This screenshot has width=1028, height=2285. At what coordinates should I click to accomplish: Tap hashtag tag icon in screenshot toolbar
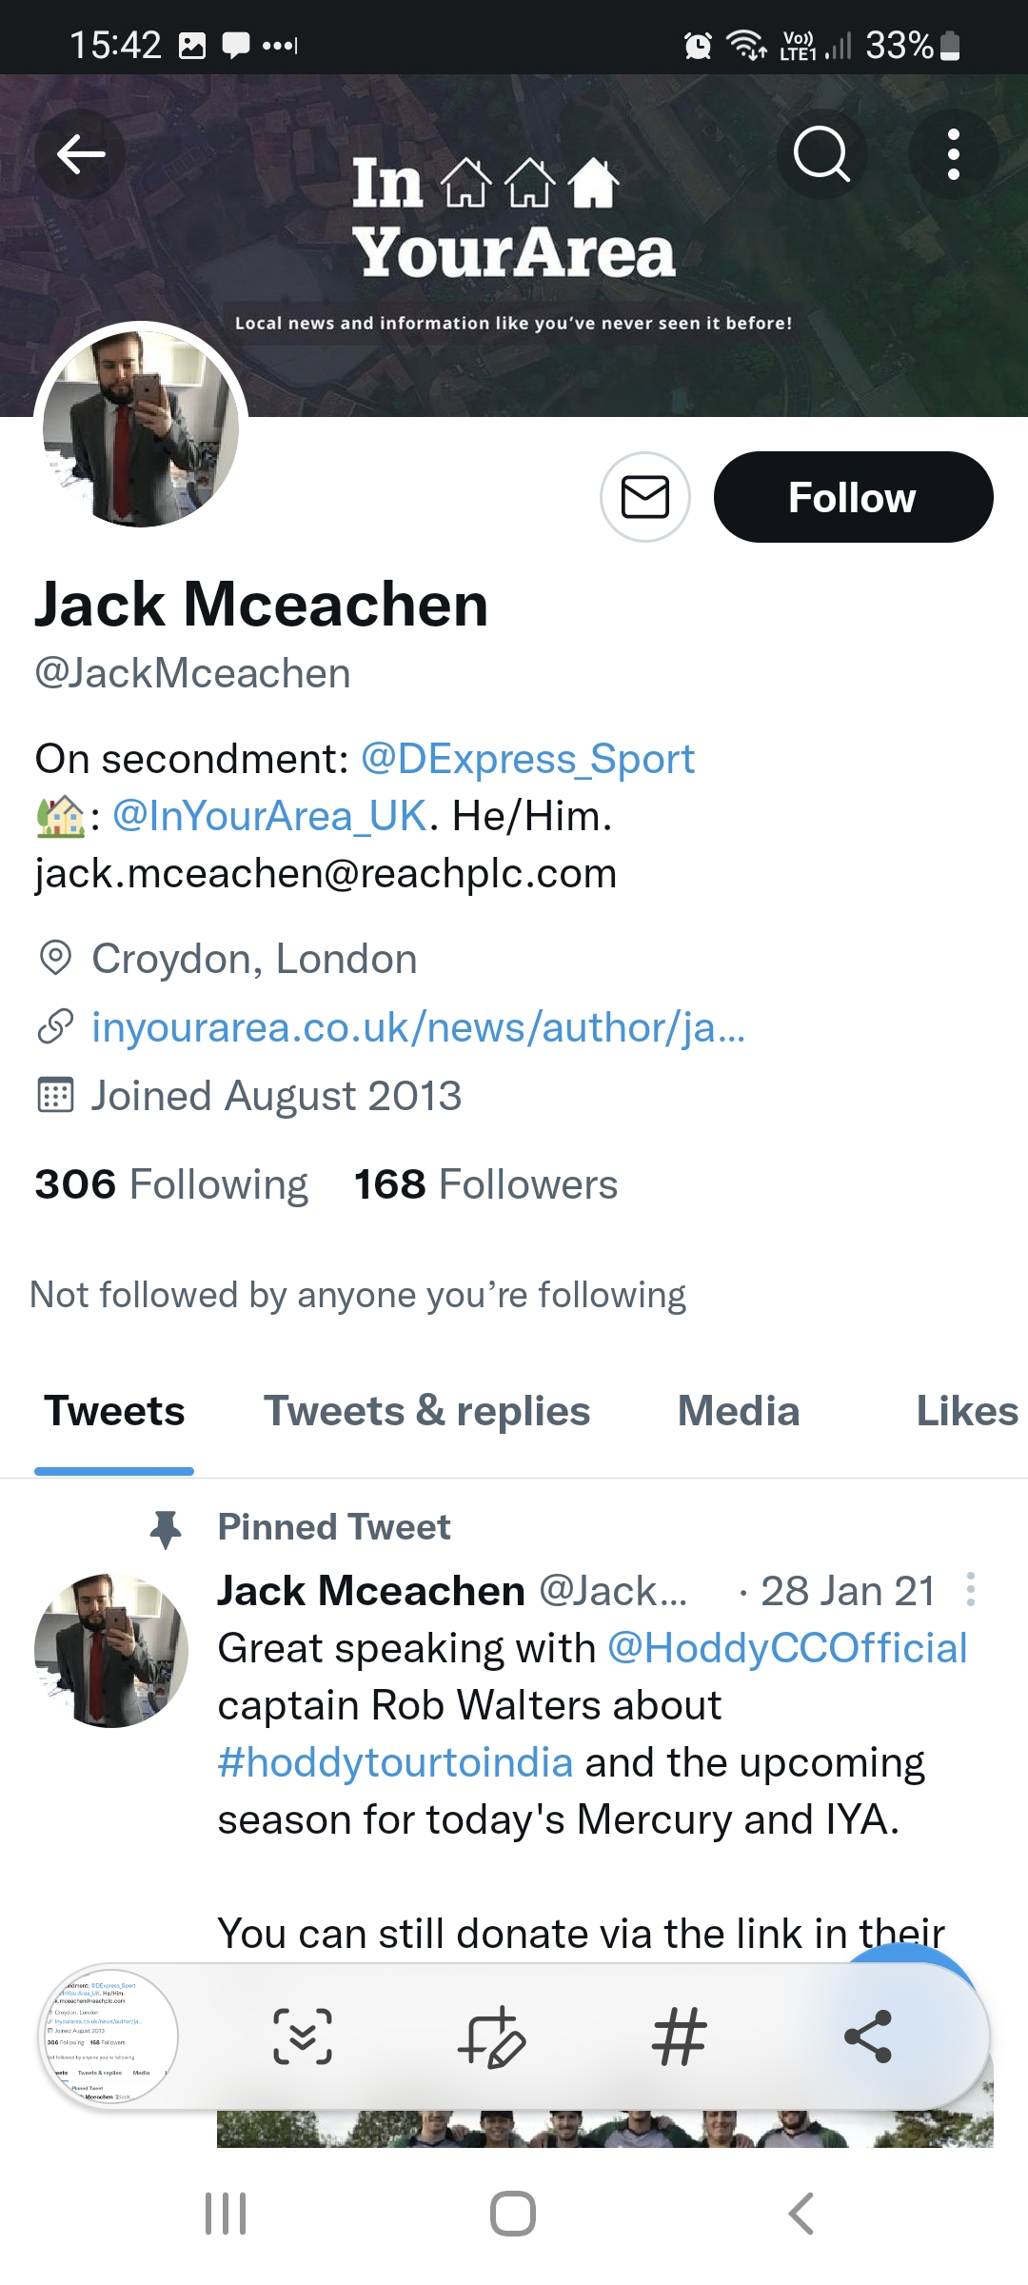point(680,2037)
